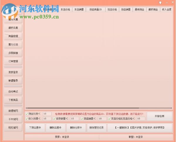
Task: Sort by 鹊桥佣金 column header
Action: [x=153, y=10]
